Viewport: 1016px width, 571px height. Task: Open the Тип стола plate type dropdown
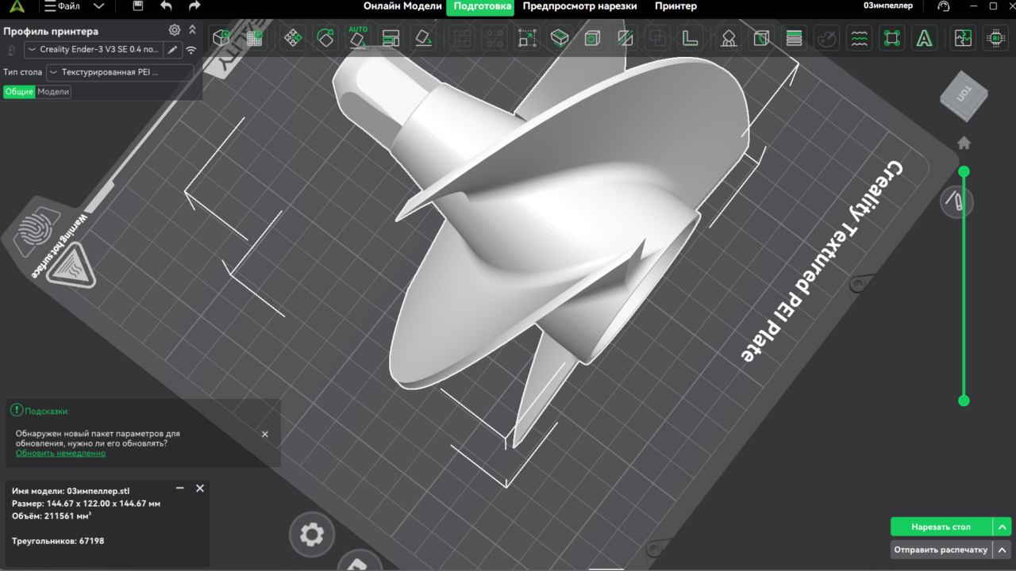(119, 72)
